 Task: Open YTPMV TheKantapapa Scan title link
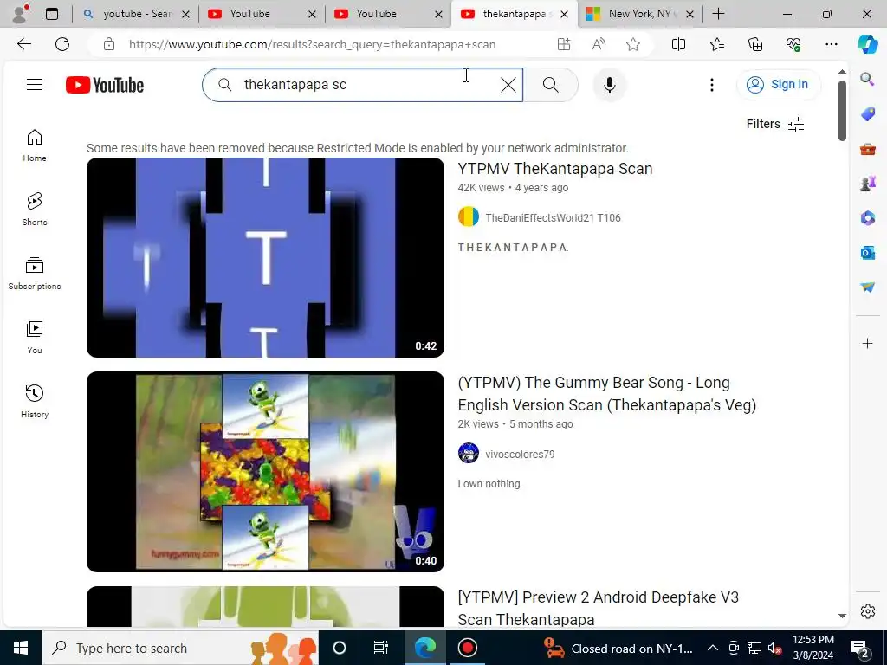[555, 169]
